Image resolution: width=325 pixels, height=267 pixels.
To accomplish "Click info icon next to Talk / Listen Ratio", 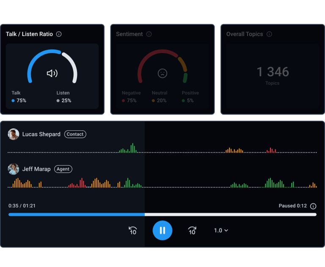I will 59,34.
